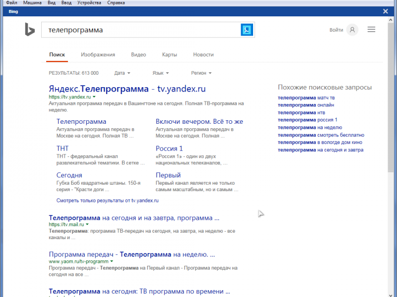
Task: Switch to the Новости tab
Action: pos(203,54)
